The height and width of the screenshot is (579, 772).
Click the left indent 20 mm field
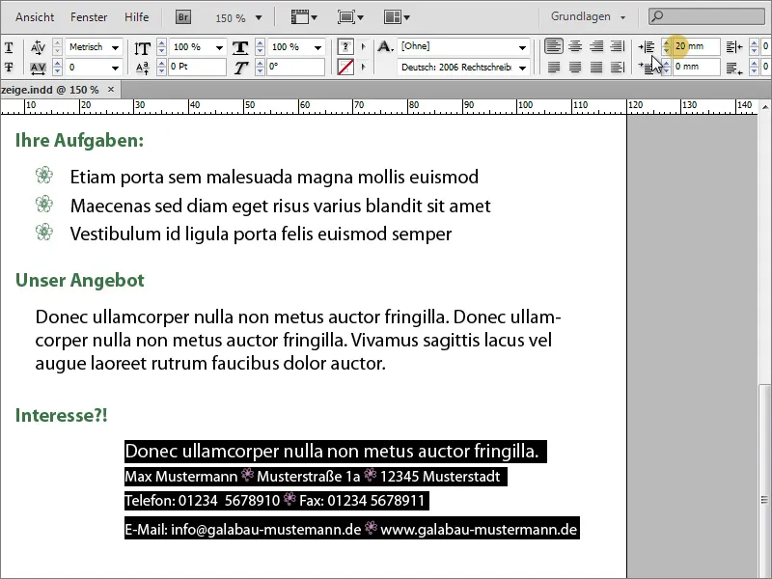point(696,46)
